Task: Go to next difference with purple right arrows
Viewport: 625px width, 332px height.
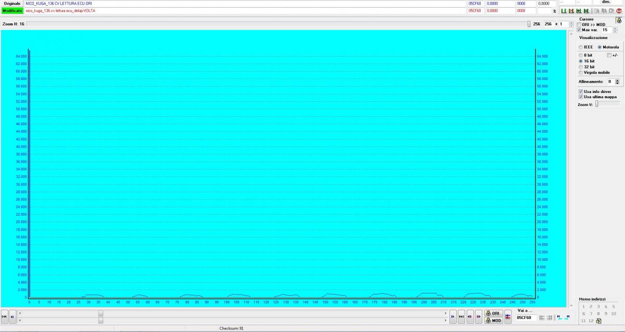Action: (478, 316)
